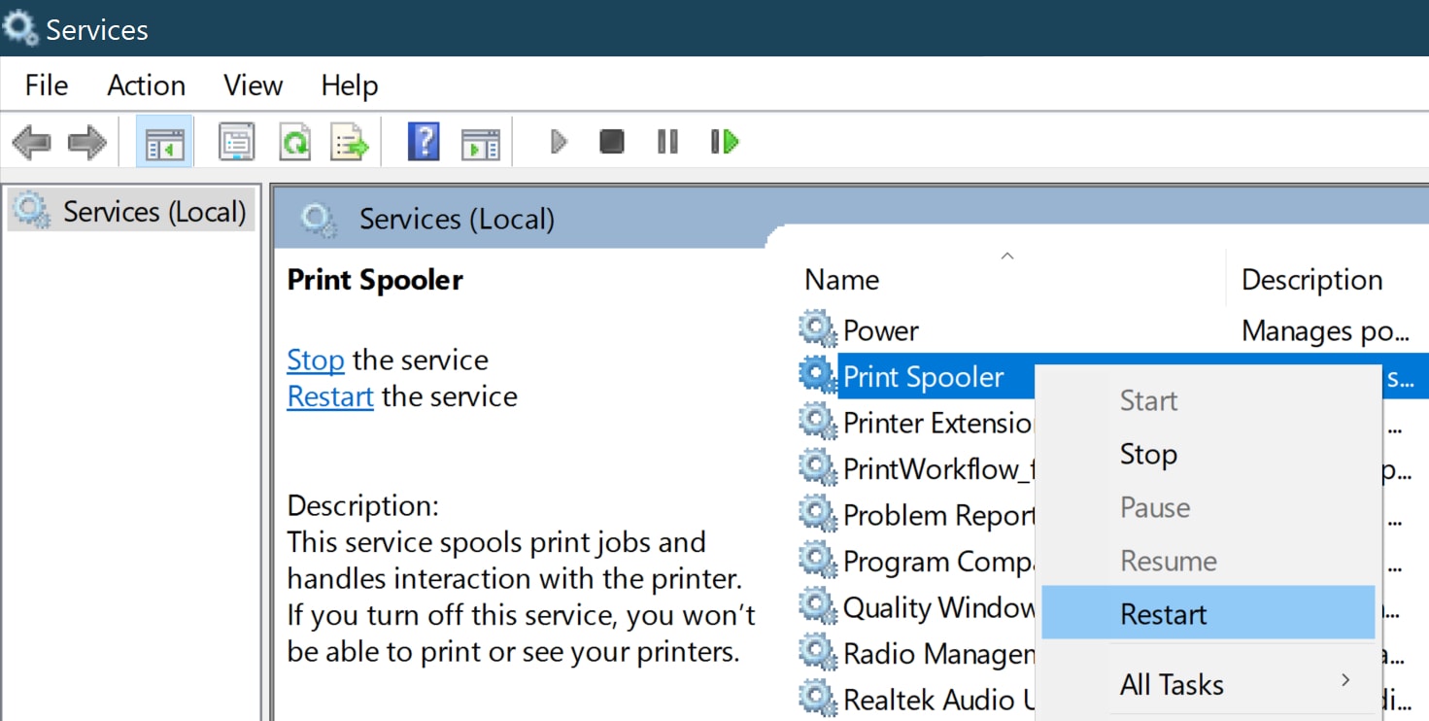Open service Properties via toolbar icon
Viewport: 1429px width, 721px height.
click(233, 142)
